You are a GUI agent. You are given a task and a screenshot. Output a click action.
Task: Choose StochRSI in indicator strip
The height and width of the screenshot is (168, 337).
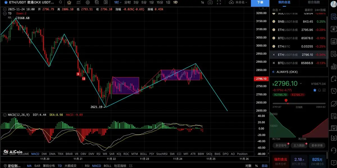click(162, 154)
